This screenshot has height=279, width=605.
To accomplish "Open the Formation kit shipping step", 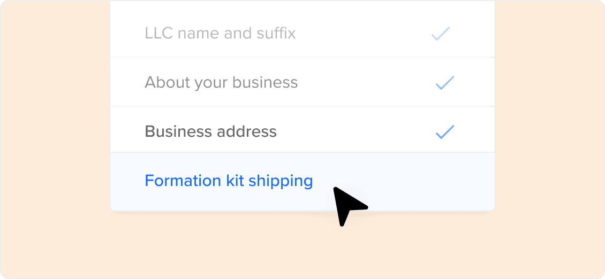I will (229, 181).
